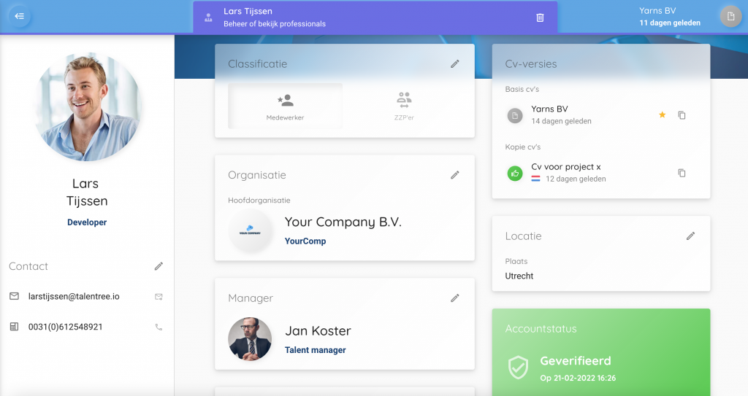Copy the Cv voor project x
This screenshot has height=396, width=748.
682,173
